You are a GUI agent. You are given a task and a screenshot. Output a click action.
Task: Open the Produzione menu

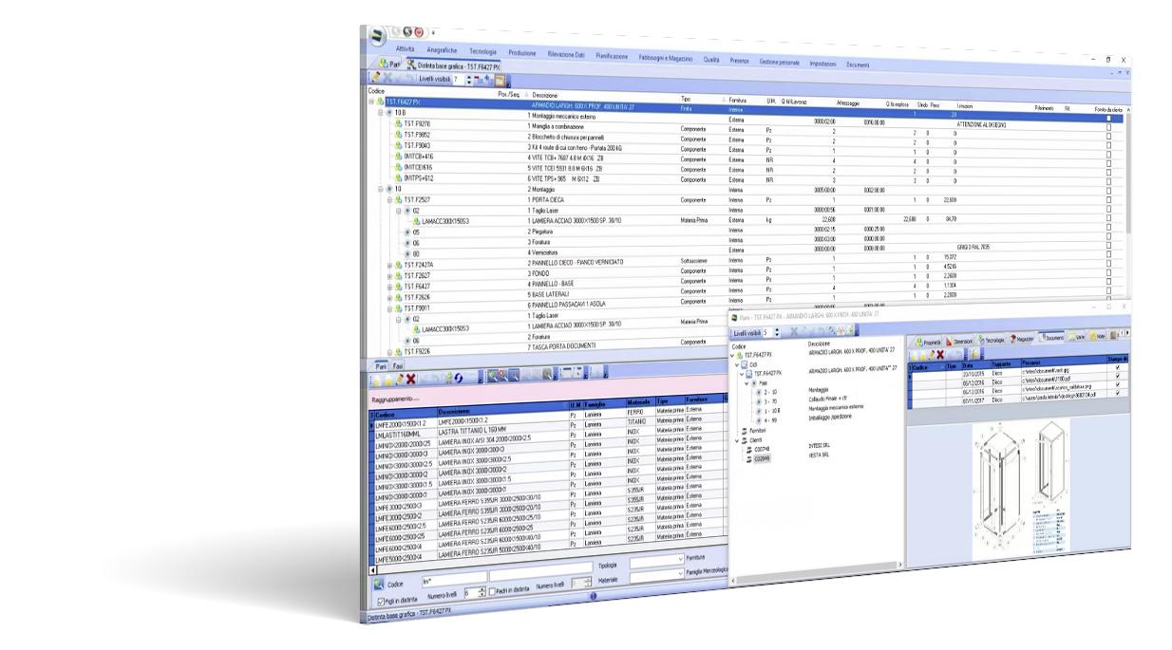(522, 53)
